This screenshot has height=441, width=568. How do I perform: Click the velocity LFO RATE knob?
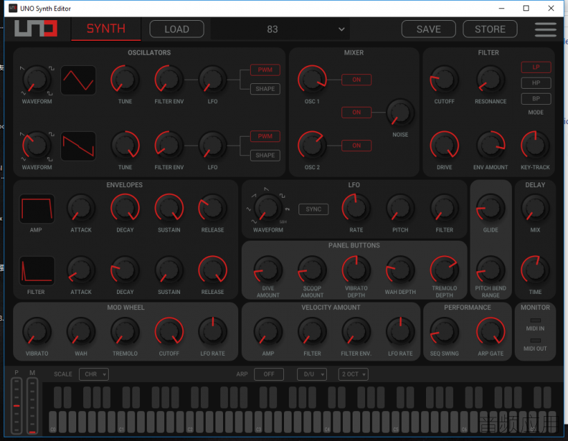point(400,332)
